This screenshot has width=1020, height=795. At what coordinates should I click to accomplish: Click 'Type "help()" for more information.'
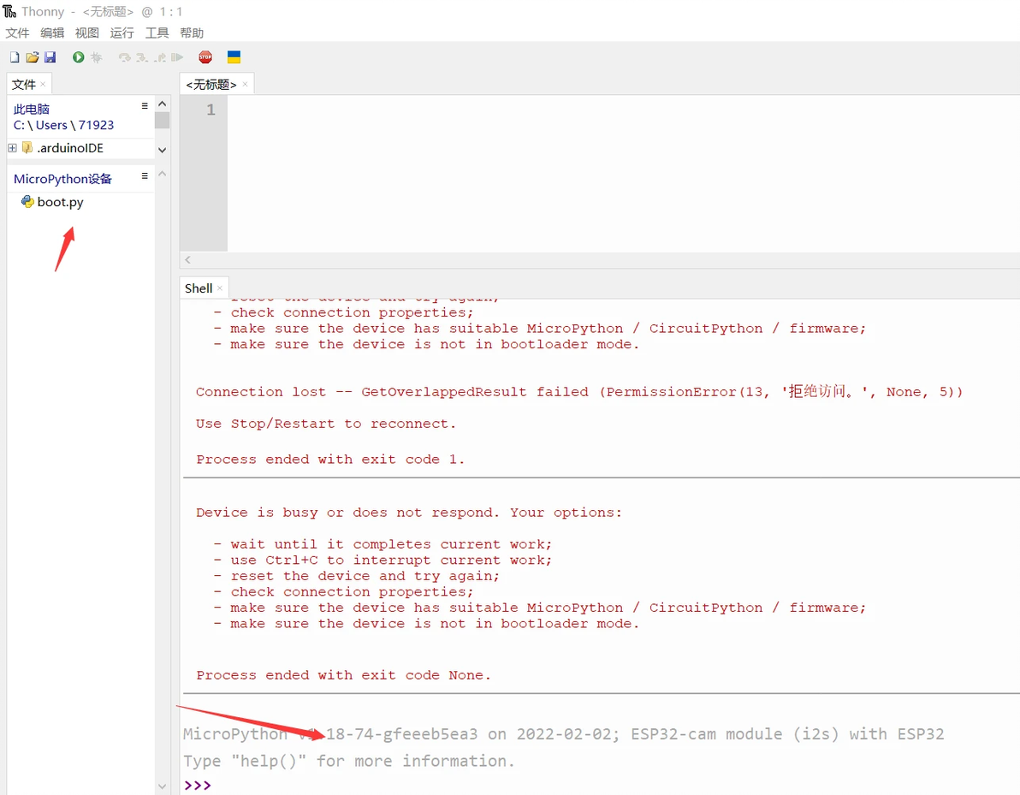click(348, 761)
